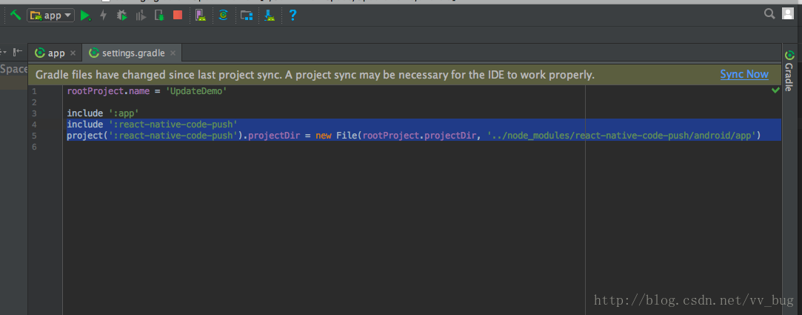This screenshot has height=315, width=802.
Task: Click the green inspection checkmark indicator
Action: (x=775, y=90)
